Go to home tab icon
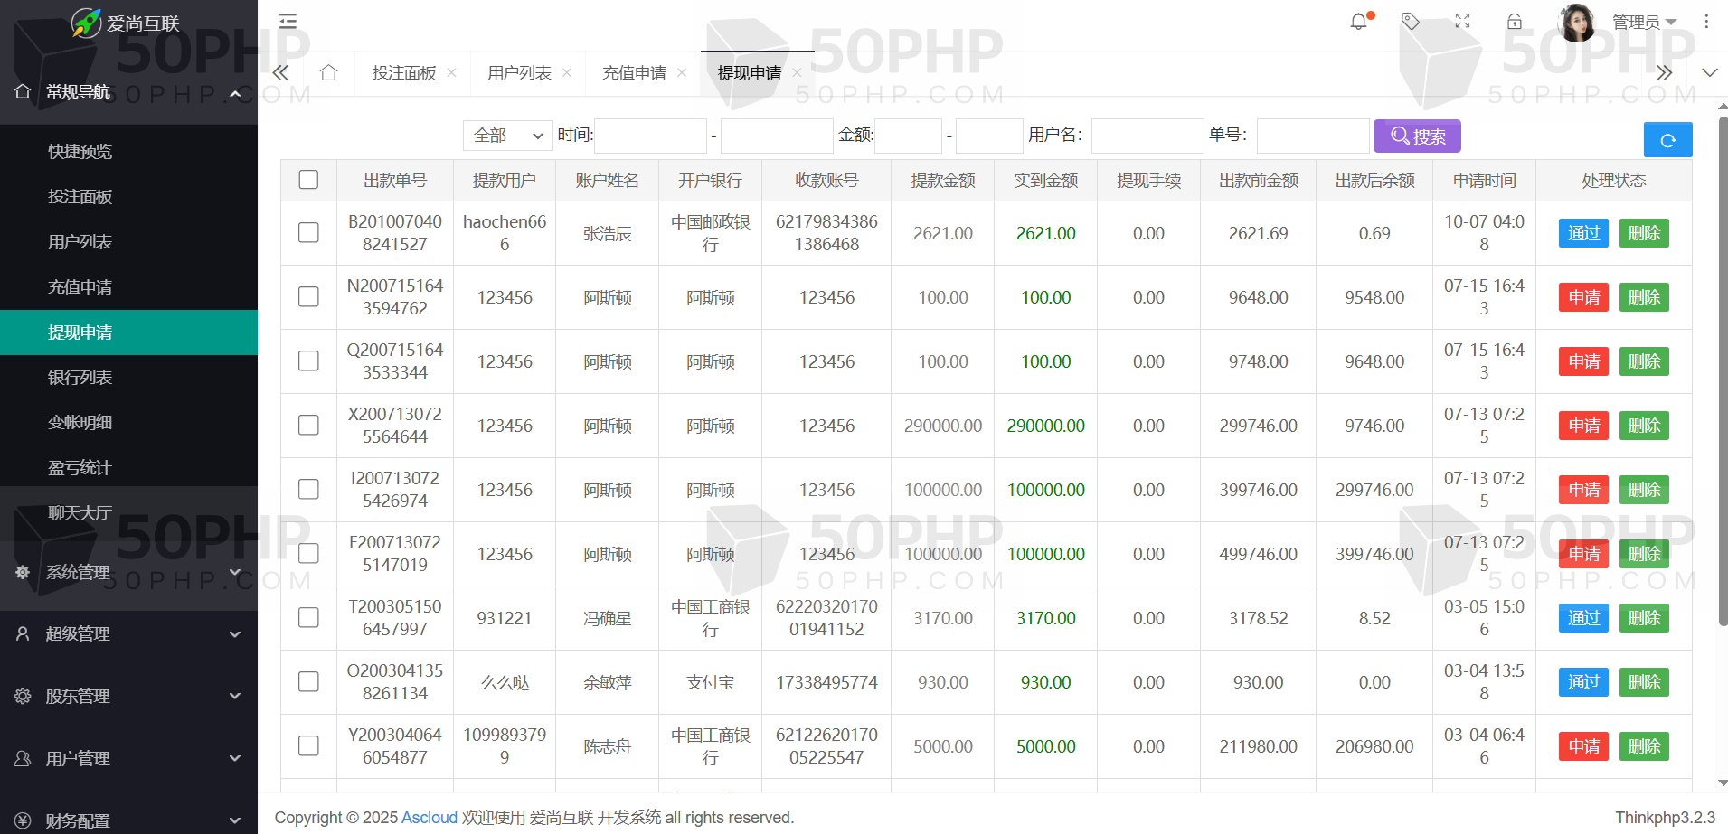 point(328,73)
